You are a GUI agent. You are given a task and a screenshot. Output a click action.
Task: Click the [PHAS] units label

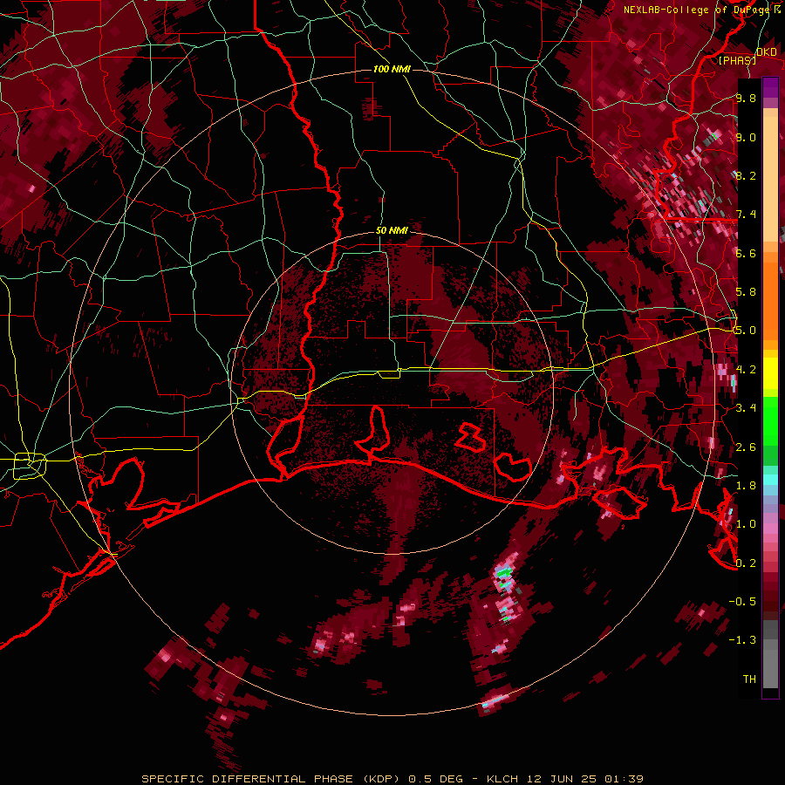pyautogui.click(x=737, y=60)
